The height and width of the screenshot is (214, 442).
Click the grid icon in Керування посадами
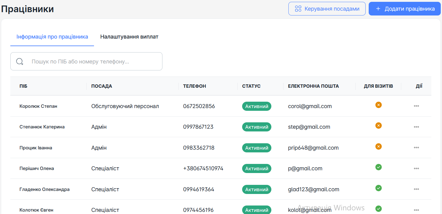[298, 9]
